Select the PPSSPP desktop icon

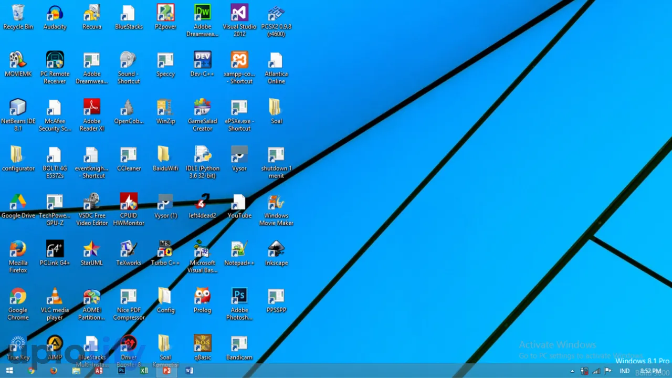pos(276,301)
